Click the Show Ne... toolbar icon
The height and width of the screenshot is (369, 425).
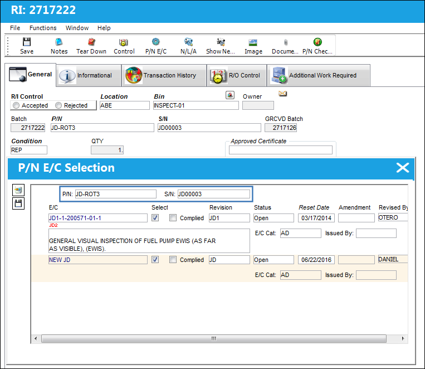click(221, 42)
